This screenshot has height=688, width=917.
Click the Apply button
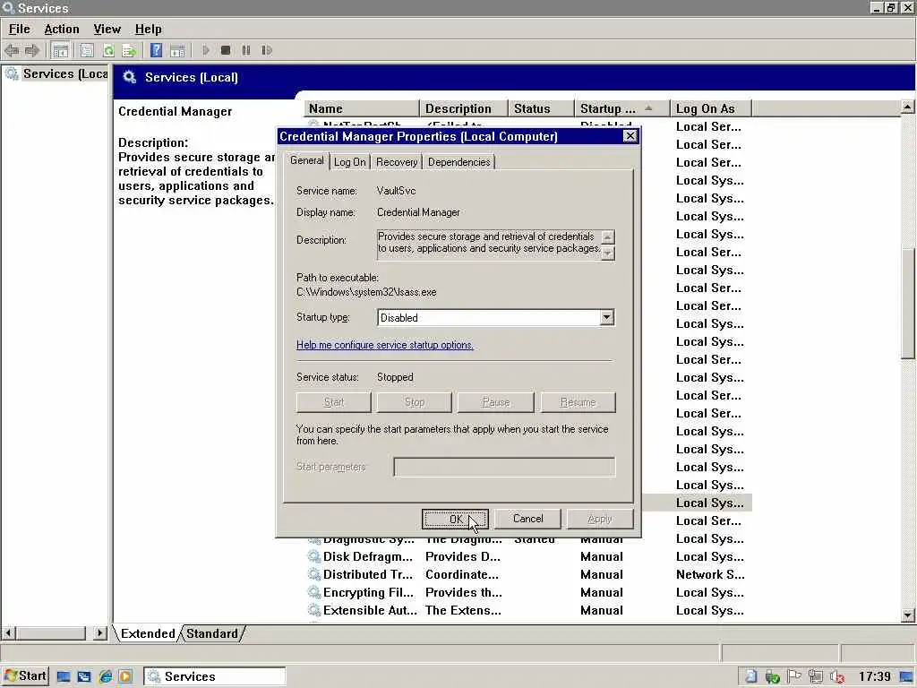(600, 519)
